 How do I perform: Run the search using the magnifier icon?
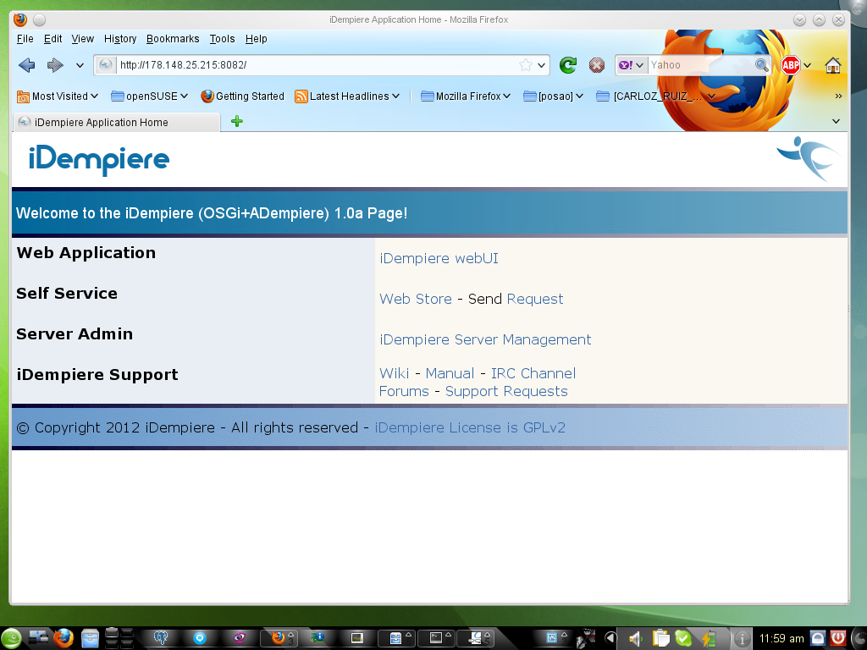coord(762,65)
